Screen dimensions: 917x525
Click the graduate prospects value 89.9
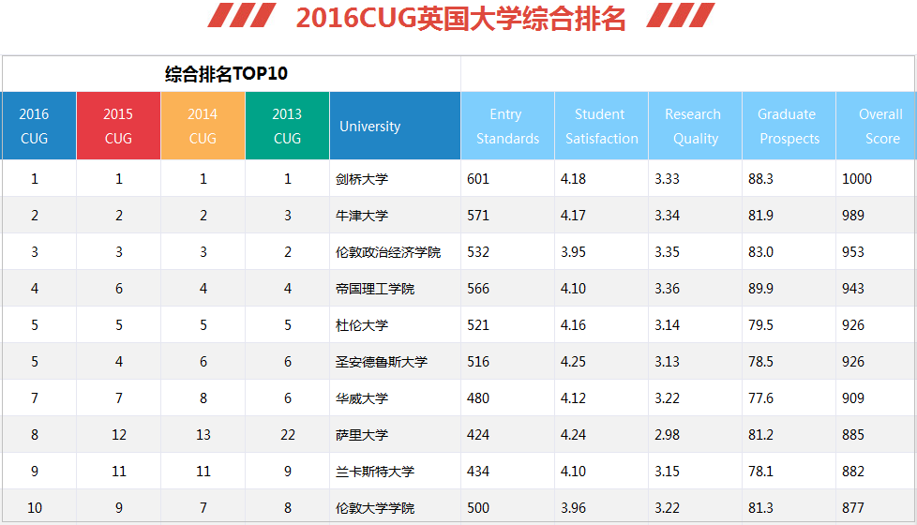point(760,288)
